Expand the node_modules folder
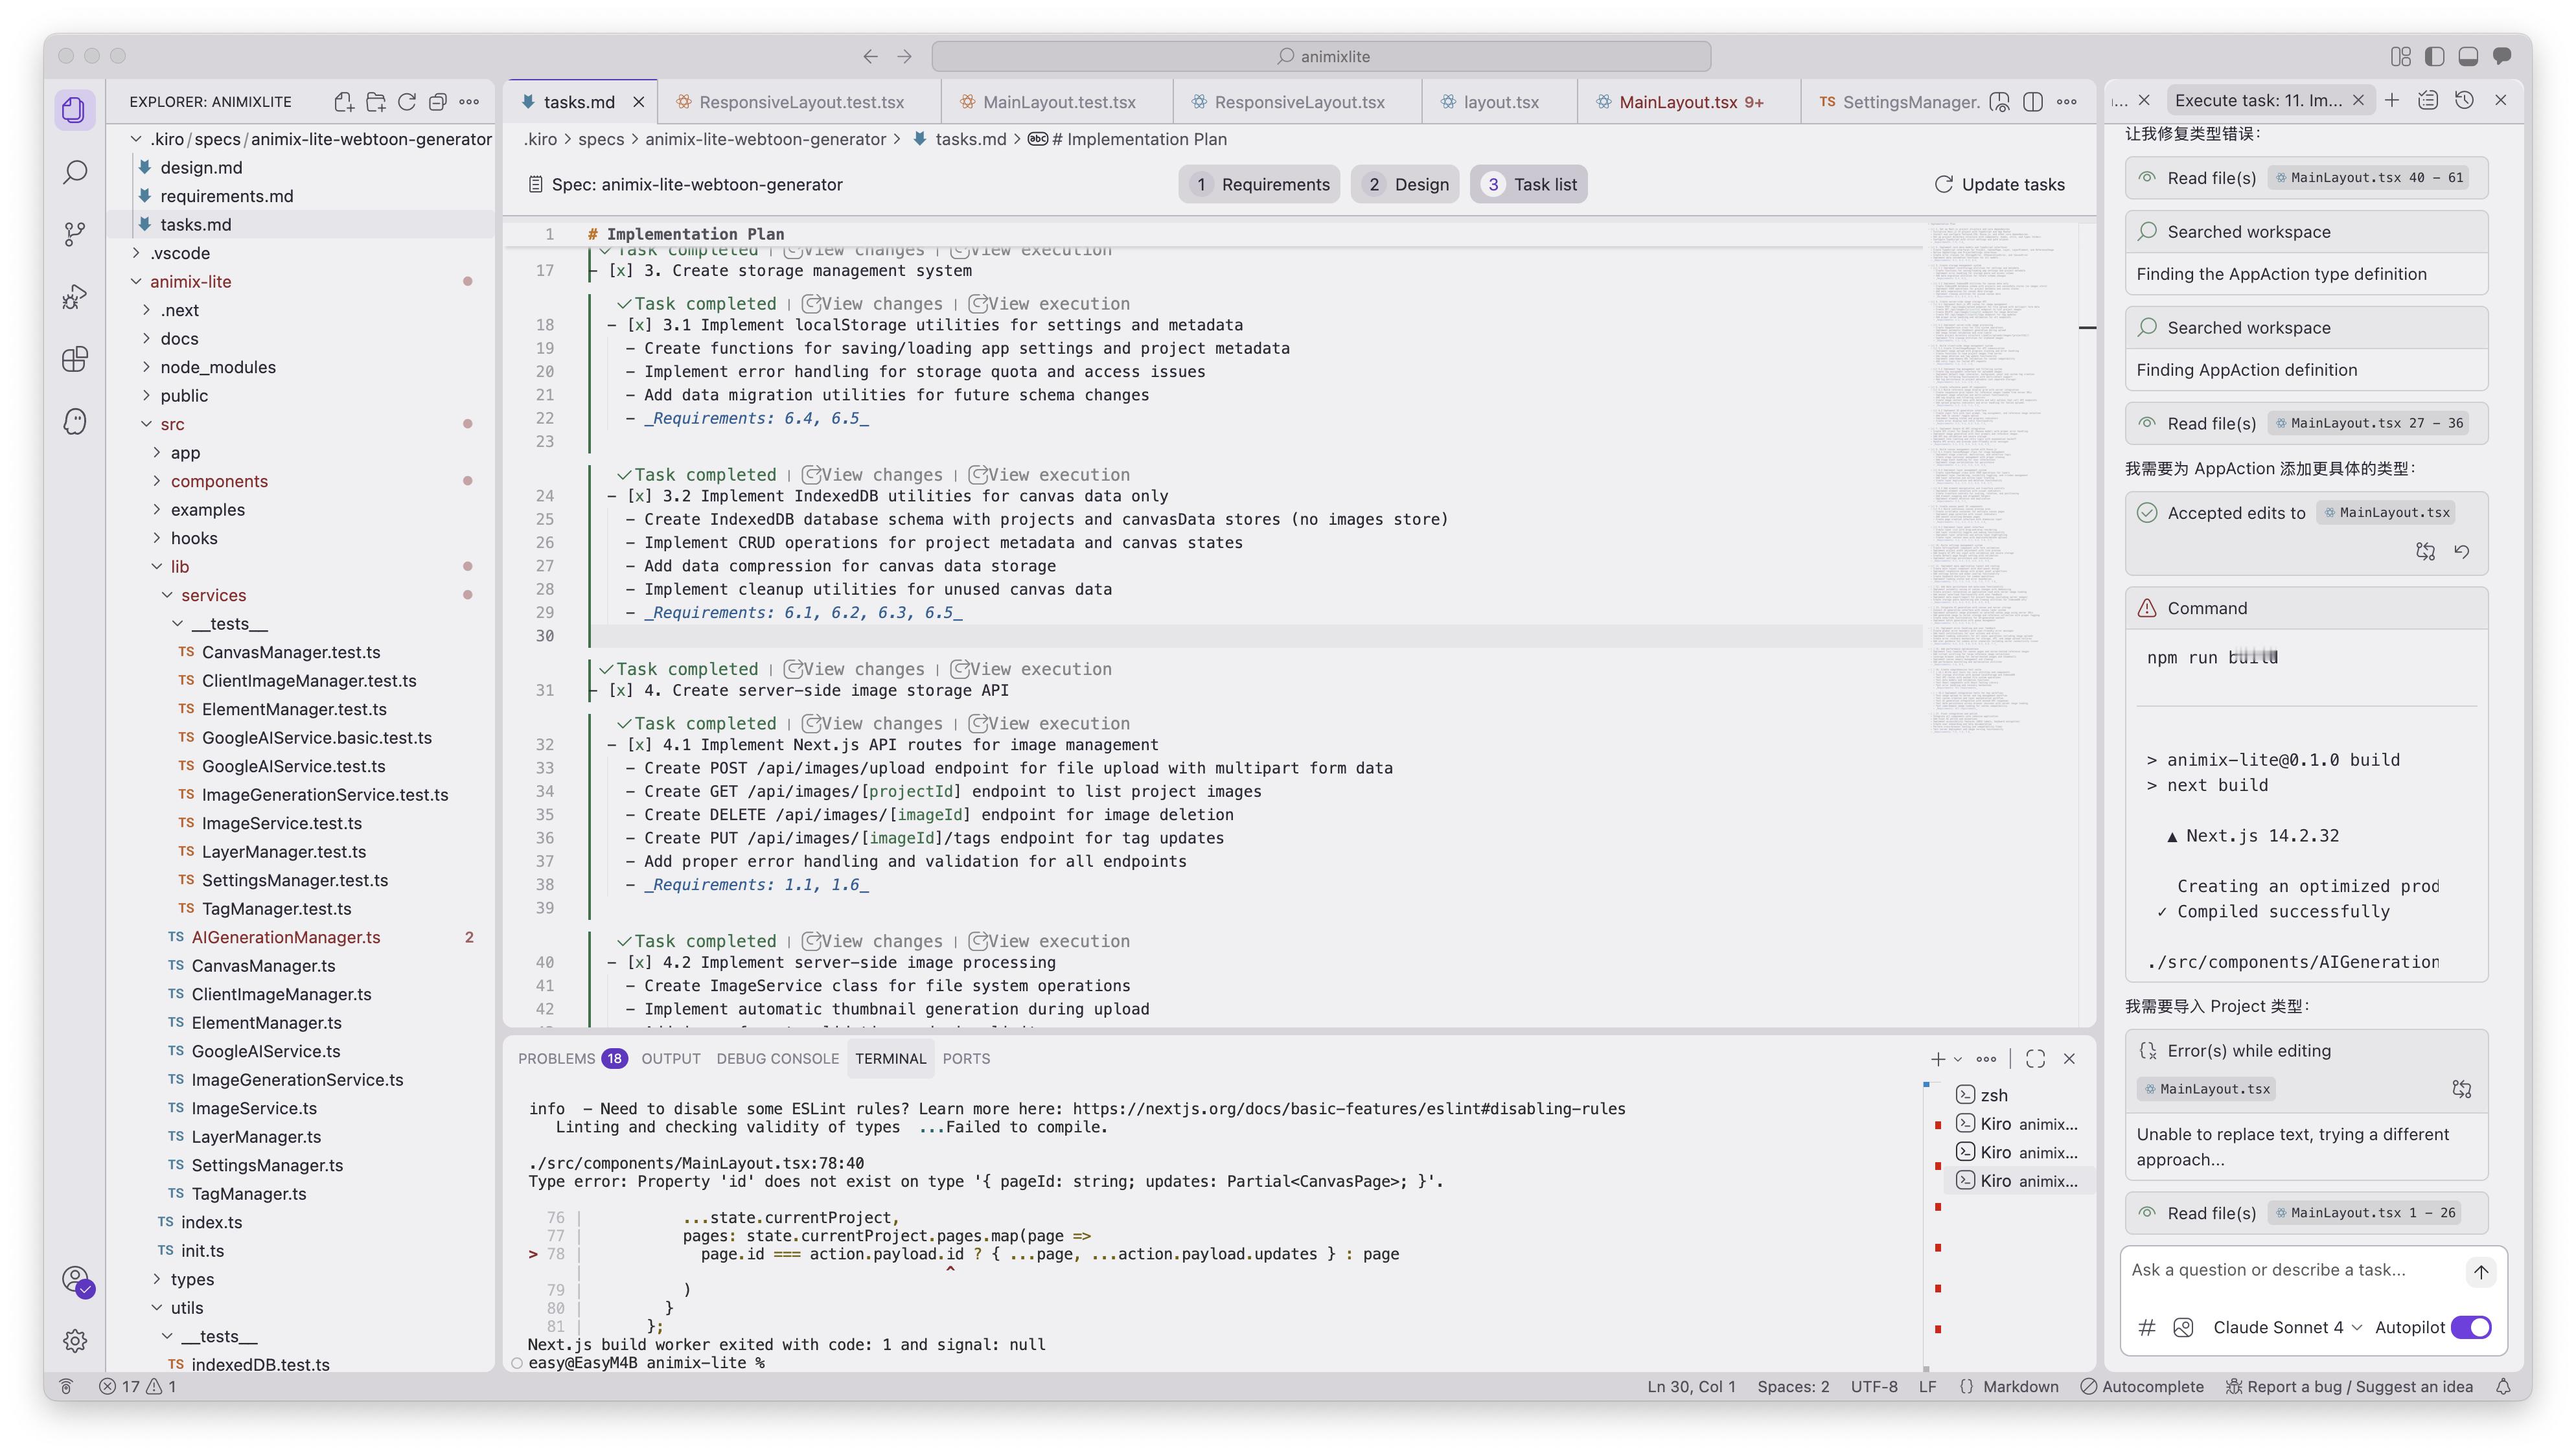This screenshot has width=2576, height=1455. 147,367
